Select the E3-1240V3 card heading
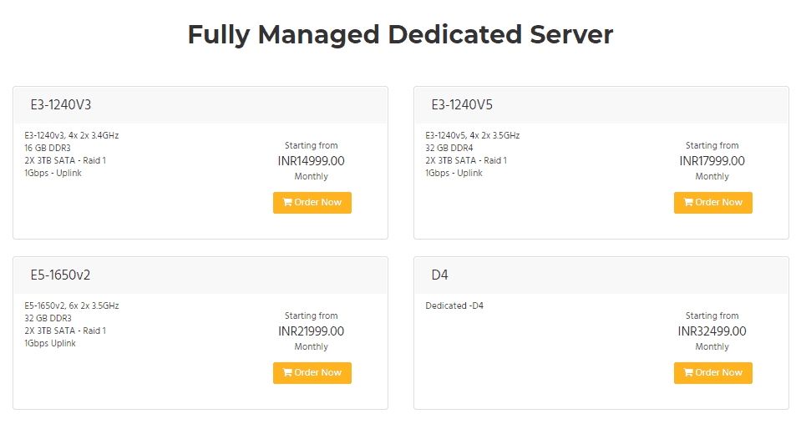Screen dimensions: 801x424 61,104
